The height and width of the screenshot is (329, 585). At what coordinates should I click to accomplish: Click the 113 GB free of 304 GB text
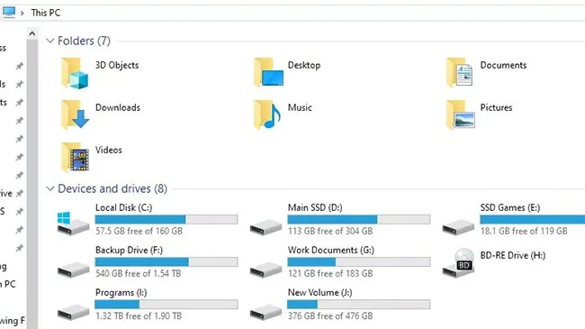(330, 231)
